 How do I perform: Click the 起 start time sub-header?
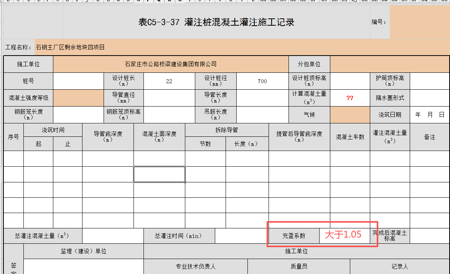click(x=38, y=144)
